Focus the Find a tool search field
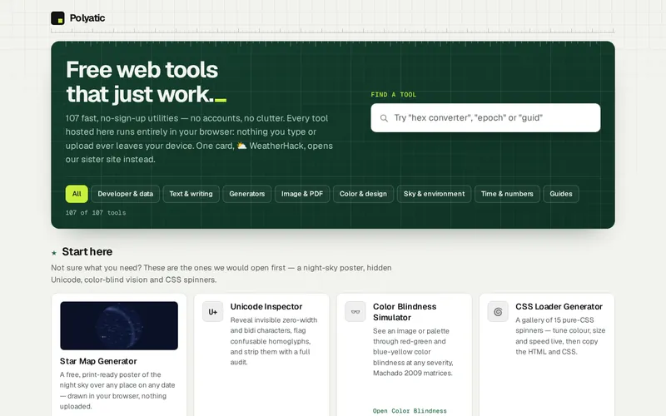Screen dimensions: 666x416 [485, 117]
